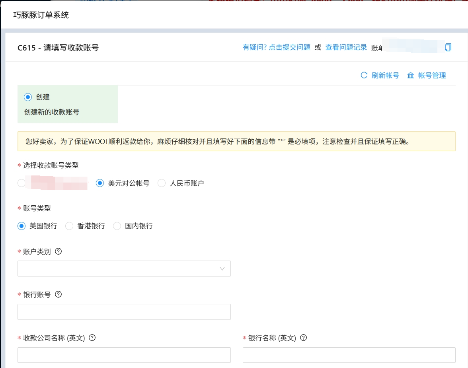Click the help icon beside 银行名称 (英文)
The height and width of the screenshot is (368, 468).
tap(303, 338)
